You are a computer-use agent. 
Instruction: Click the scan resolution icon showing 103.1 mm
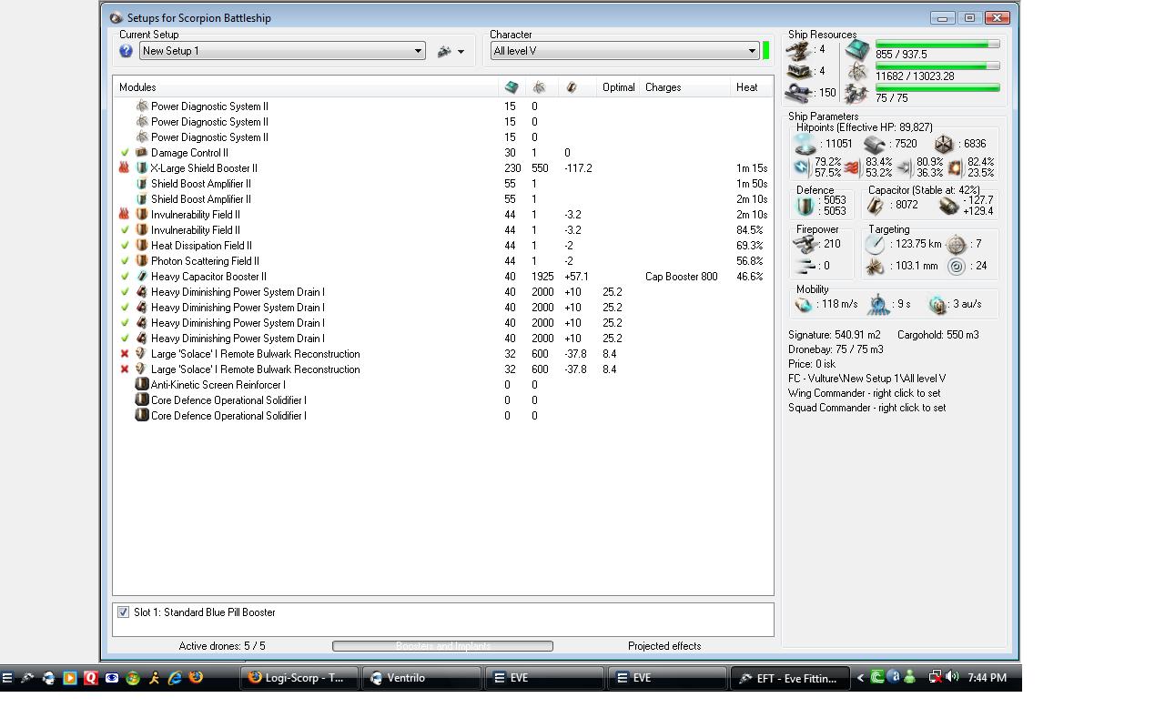pos(875,266)
